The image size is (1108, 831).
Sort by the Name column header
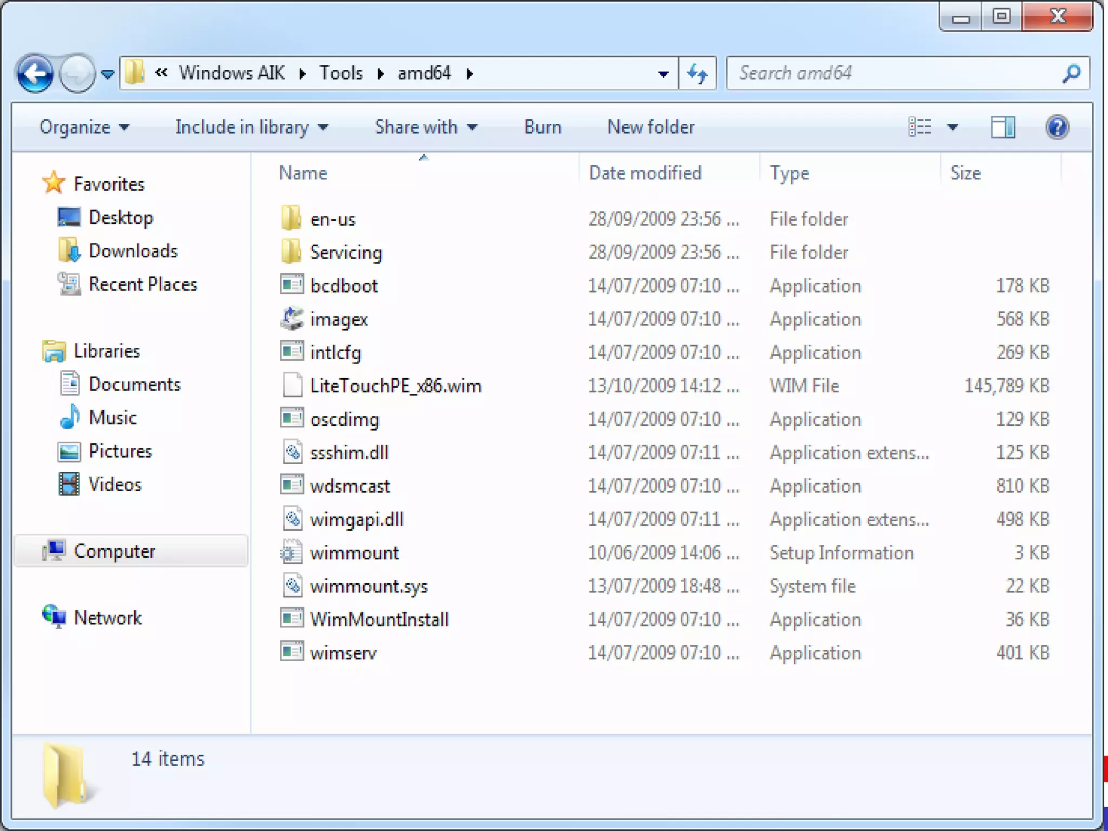(303, 173)
